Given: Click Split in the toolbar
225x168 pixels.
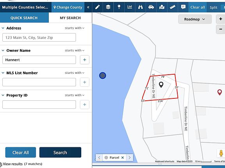Looking at the screenshot, I should tap(213, 7).
